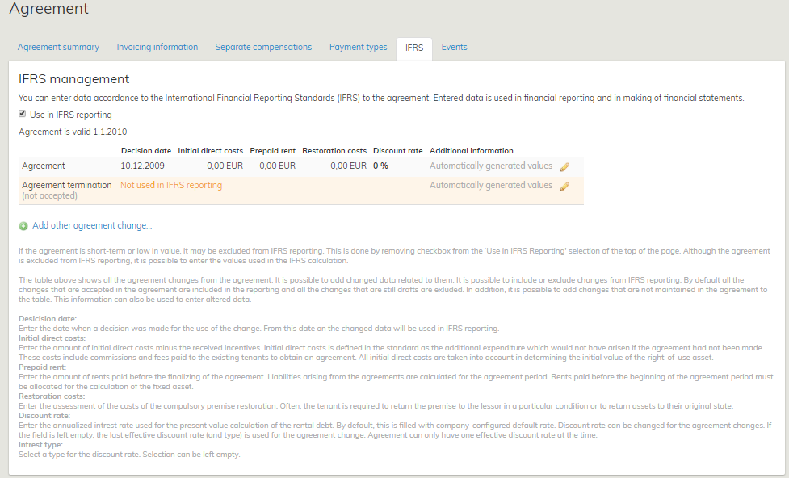Click pencil icon for Agreement termination row
The width and height of the screenshot is (789, 478).
pos(564,186)
